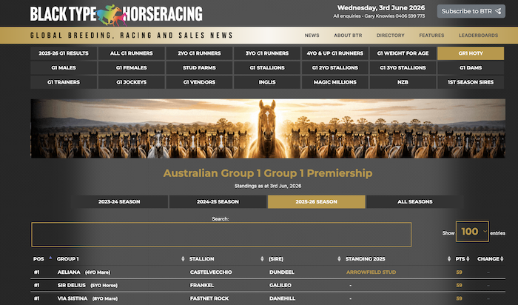This screenshot has width=518, height=305.
Task: Open G1 TRAINERS leaderboard
Action: (64, 82)
